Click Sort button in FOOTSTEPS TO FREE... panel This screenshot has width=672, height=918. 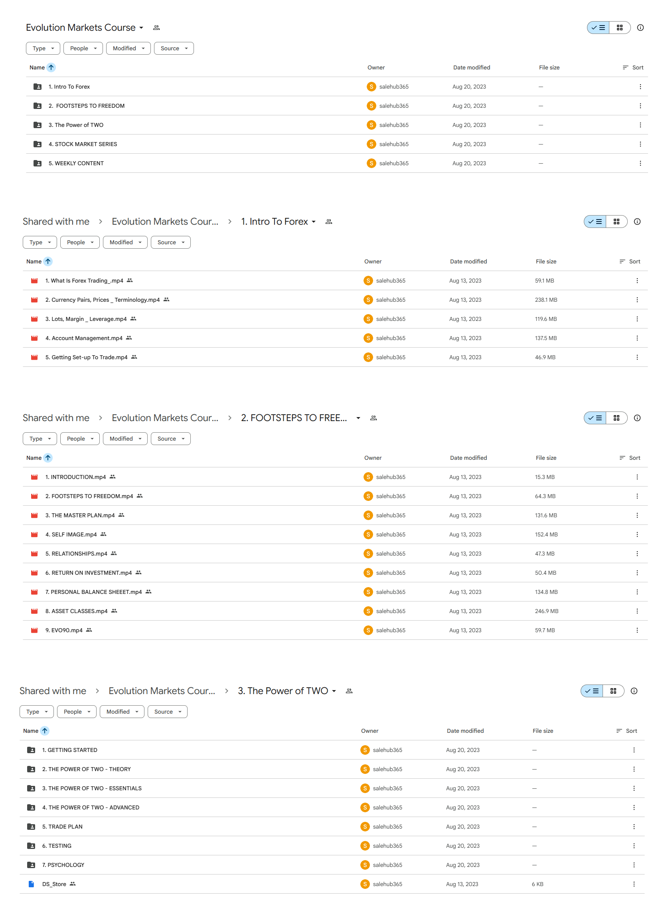(630, 458)
